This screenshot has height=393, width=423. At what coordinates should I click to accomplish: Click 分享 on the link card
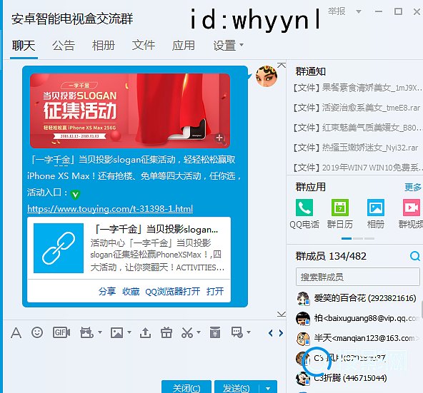pos(107,291)
